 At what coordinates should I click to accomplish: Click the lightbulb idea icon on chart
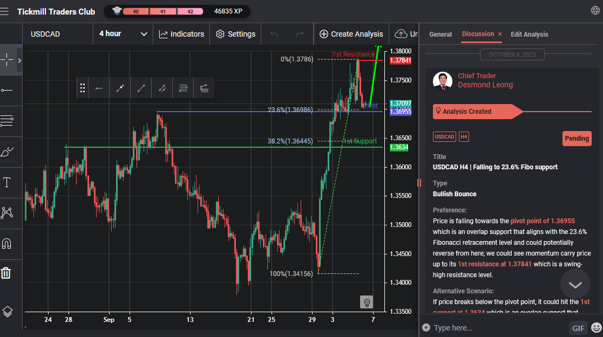(x=367, y=302)
